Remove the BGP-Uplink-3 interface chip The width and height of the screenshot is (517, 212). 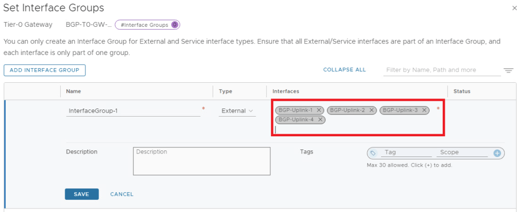point(424,110)
